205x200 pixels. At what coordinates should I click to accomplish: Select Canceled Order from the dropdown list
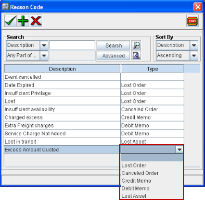pos(152,173)
